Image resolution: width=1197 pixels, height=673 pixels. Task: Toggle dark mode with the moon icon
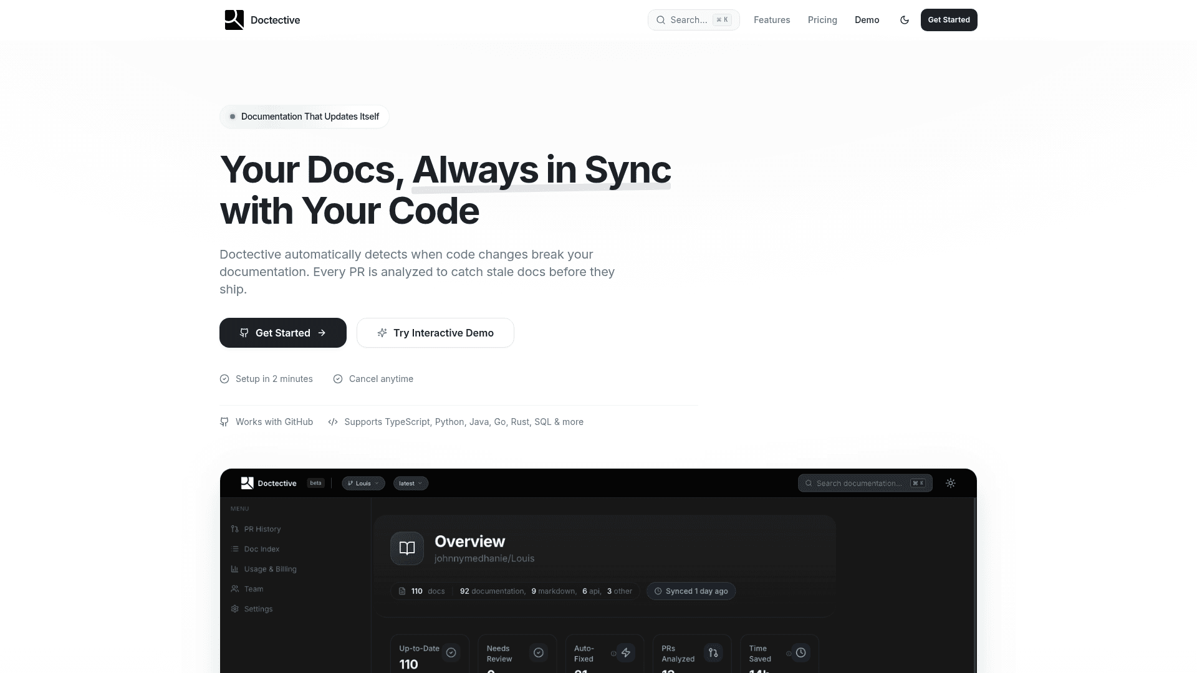click(905, 20)
